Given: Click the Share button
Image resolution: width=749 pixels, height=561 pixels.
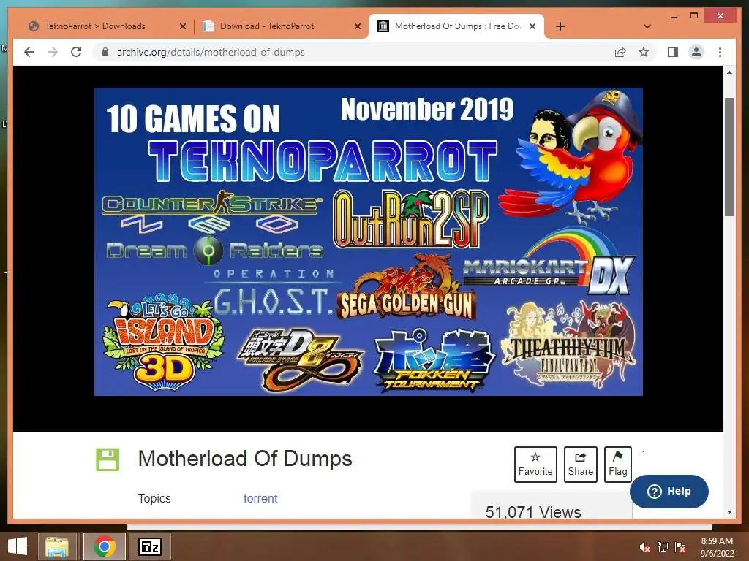Looking at the screenshot, I should [580, 464].
